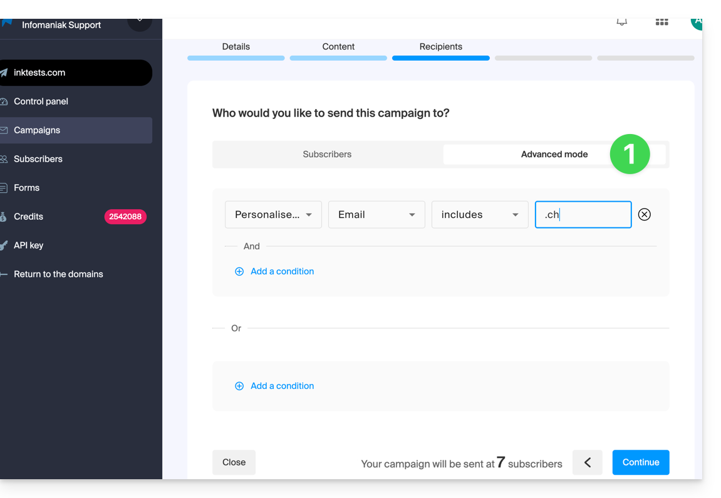Click the Continue button

point(640,462)
